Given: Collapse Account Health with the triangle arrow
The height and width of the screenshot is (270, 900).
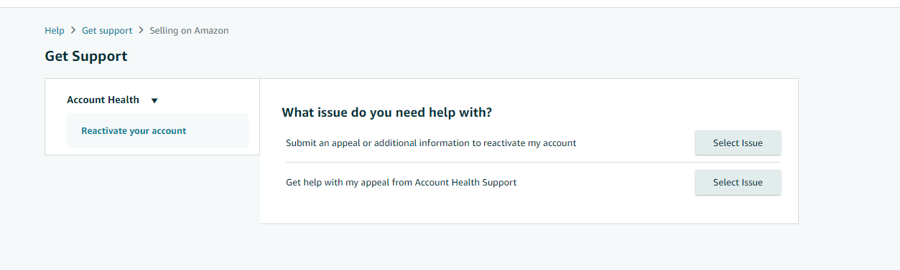Looking at the screenshot, I should (154, 101).
